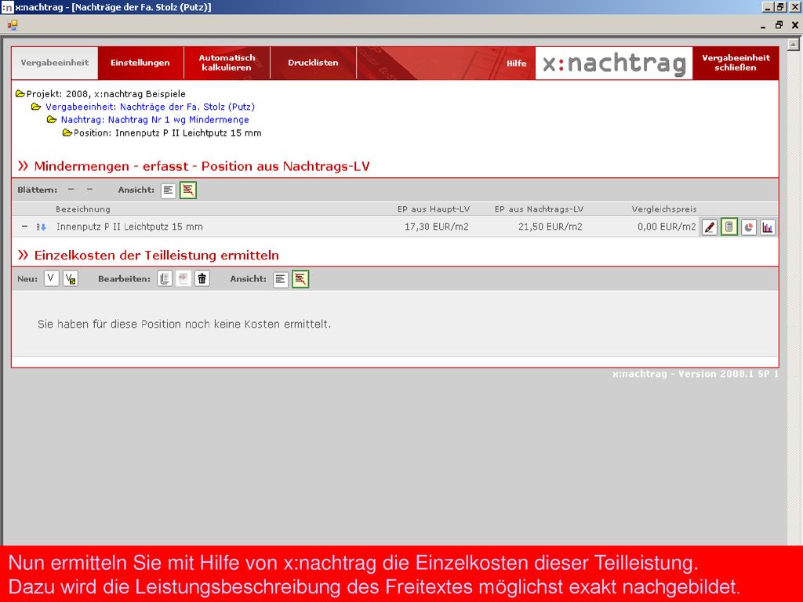Select the Automatisch kalkulieren tab

[x=227, y=63]
